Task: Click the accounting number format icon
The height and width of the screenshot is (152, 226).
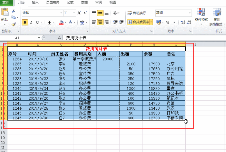Action: click(x=158, y=22)
